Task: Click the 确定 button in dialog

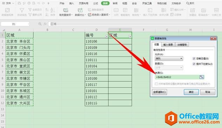Action: [191, 92]
